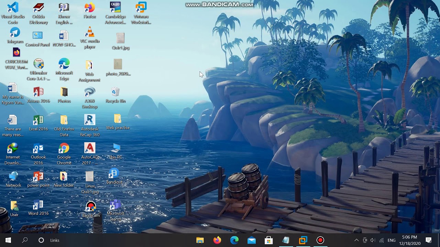440x247 pixels.
Task: Open the New folder on desktop
Action: pos(64,179)
